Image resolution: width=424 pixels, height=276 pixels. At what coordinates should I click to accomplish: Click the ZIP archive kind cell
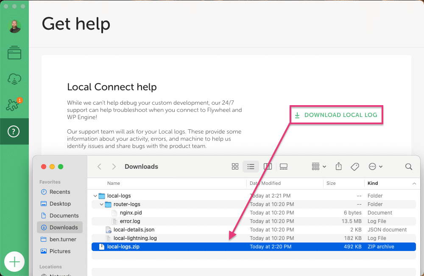(381, 247)
